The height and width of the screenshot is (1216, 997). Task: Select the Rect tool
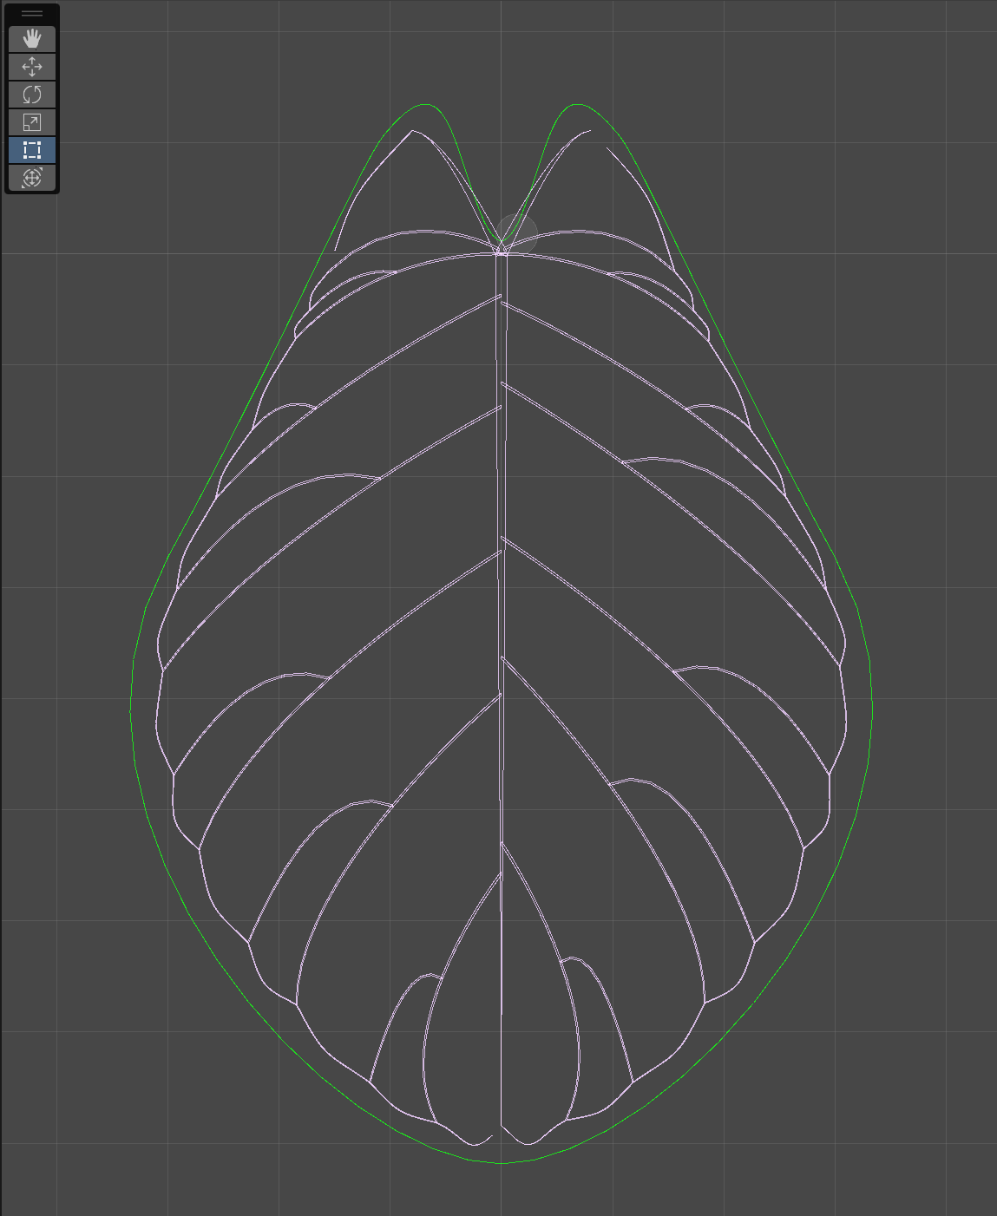click(x=32, y=150)
